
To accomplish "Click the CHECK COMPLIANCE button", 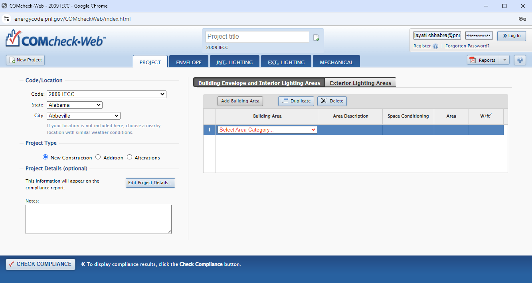I will point(40,264).
